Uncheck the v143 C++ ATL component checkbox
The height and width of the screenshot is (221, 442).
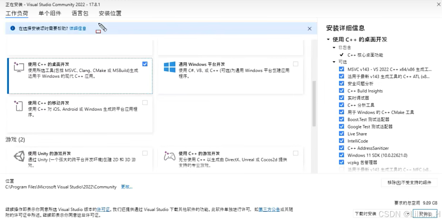[342, 76]
